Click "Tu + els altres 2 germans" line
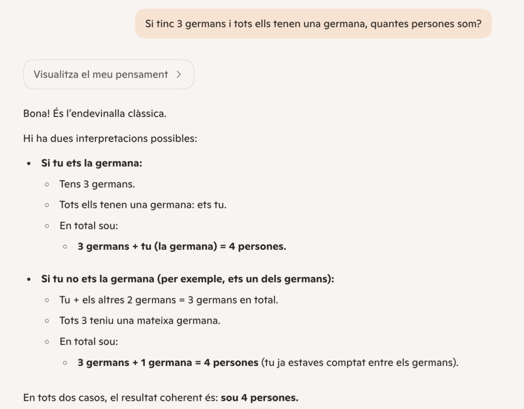 point(169,300)
